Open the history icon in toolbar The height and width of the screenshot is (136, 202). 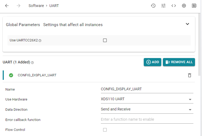153,6
